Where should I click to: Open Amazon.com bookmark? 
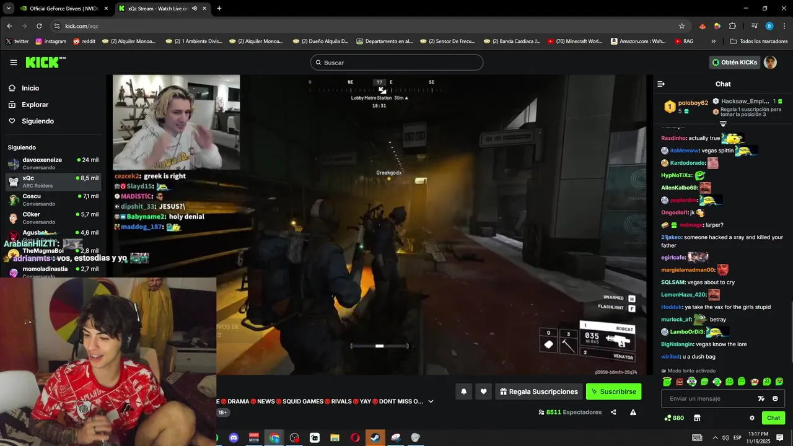click(639, 42)
